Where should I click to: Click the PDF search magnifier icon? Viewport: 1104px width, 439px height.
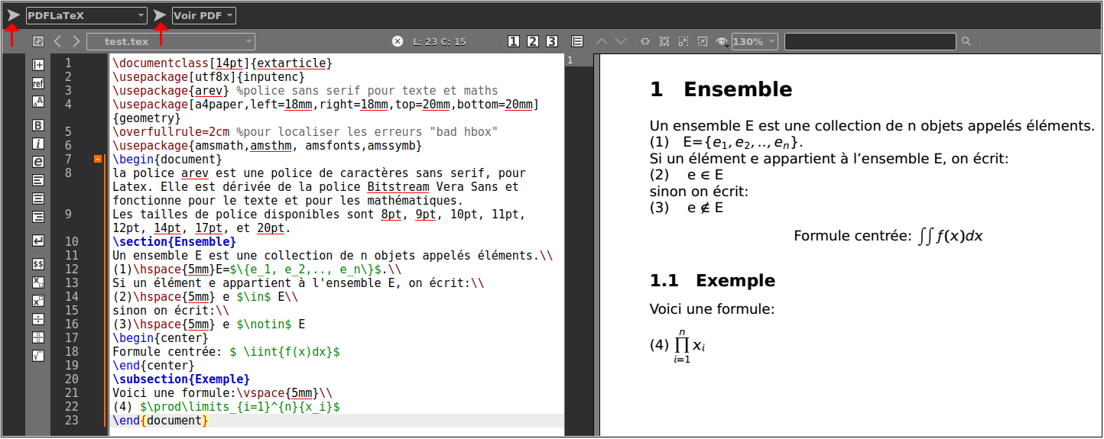[966, 41]
